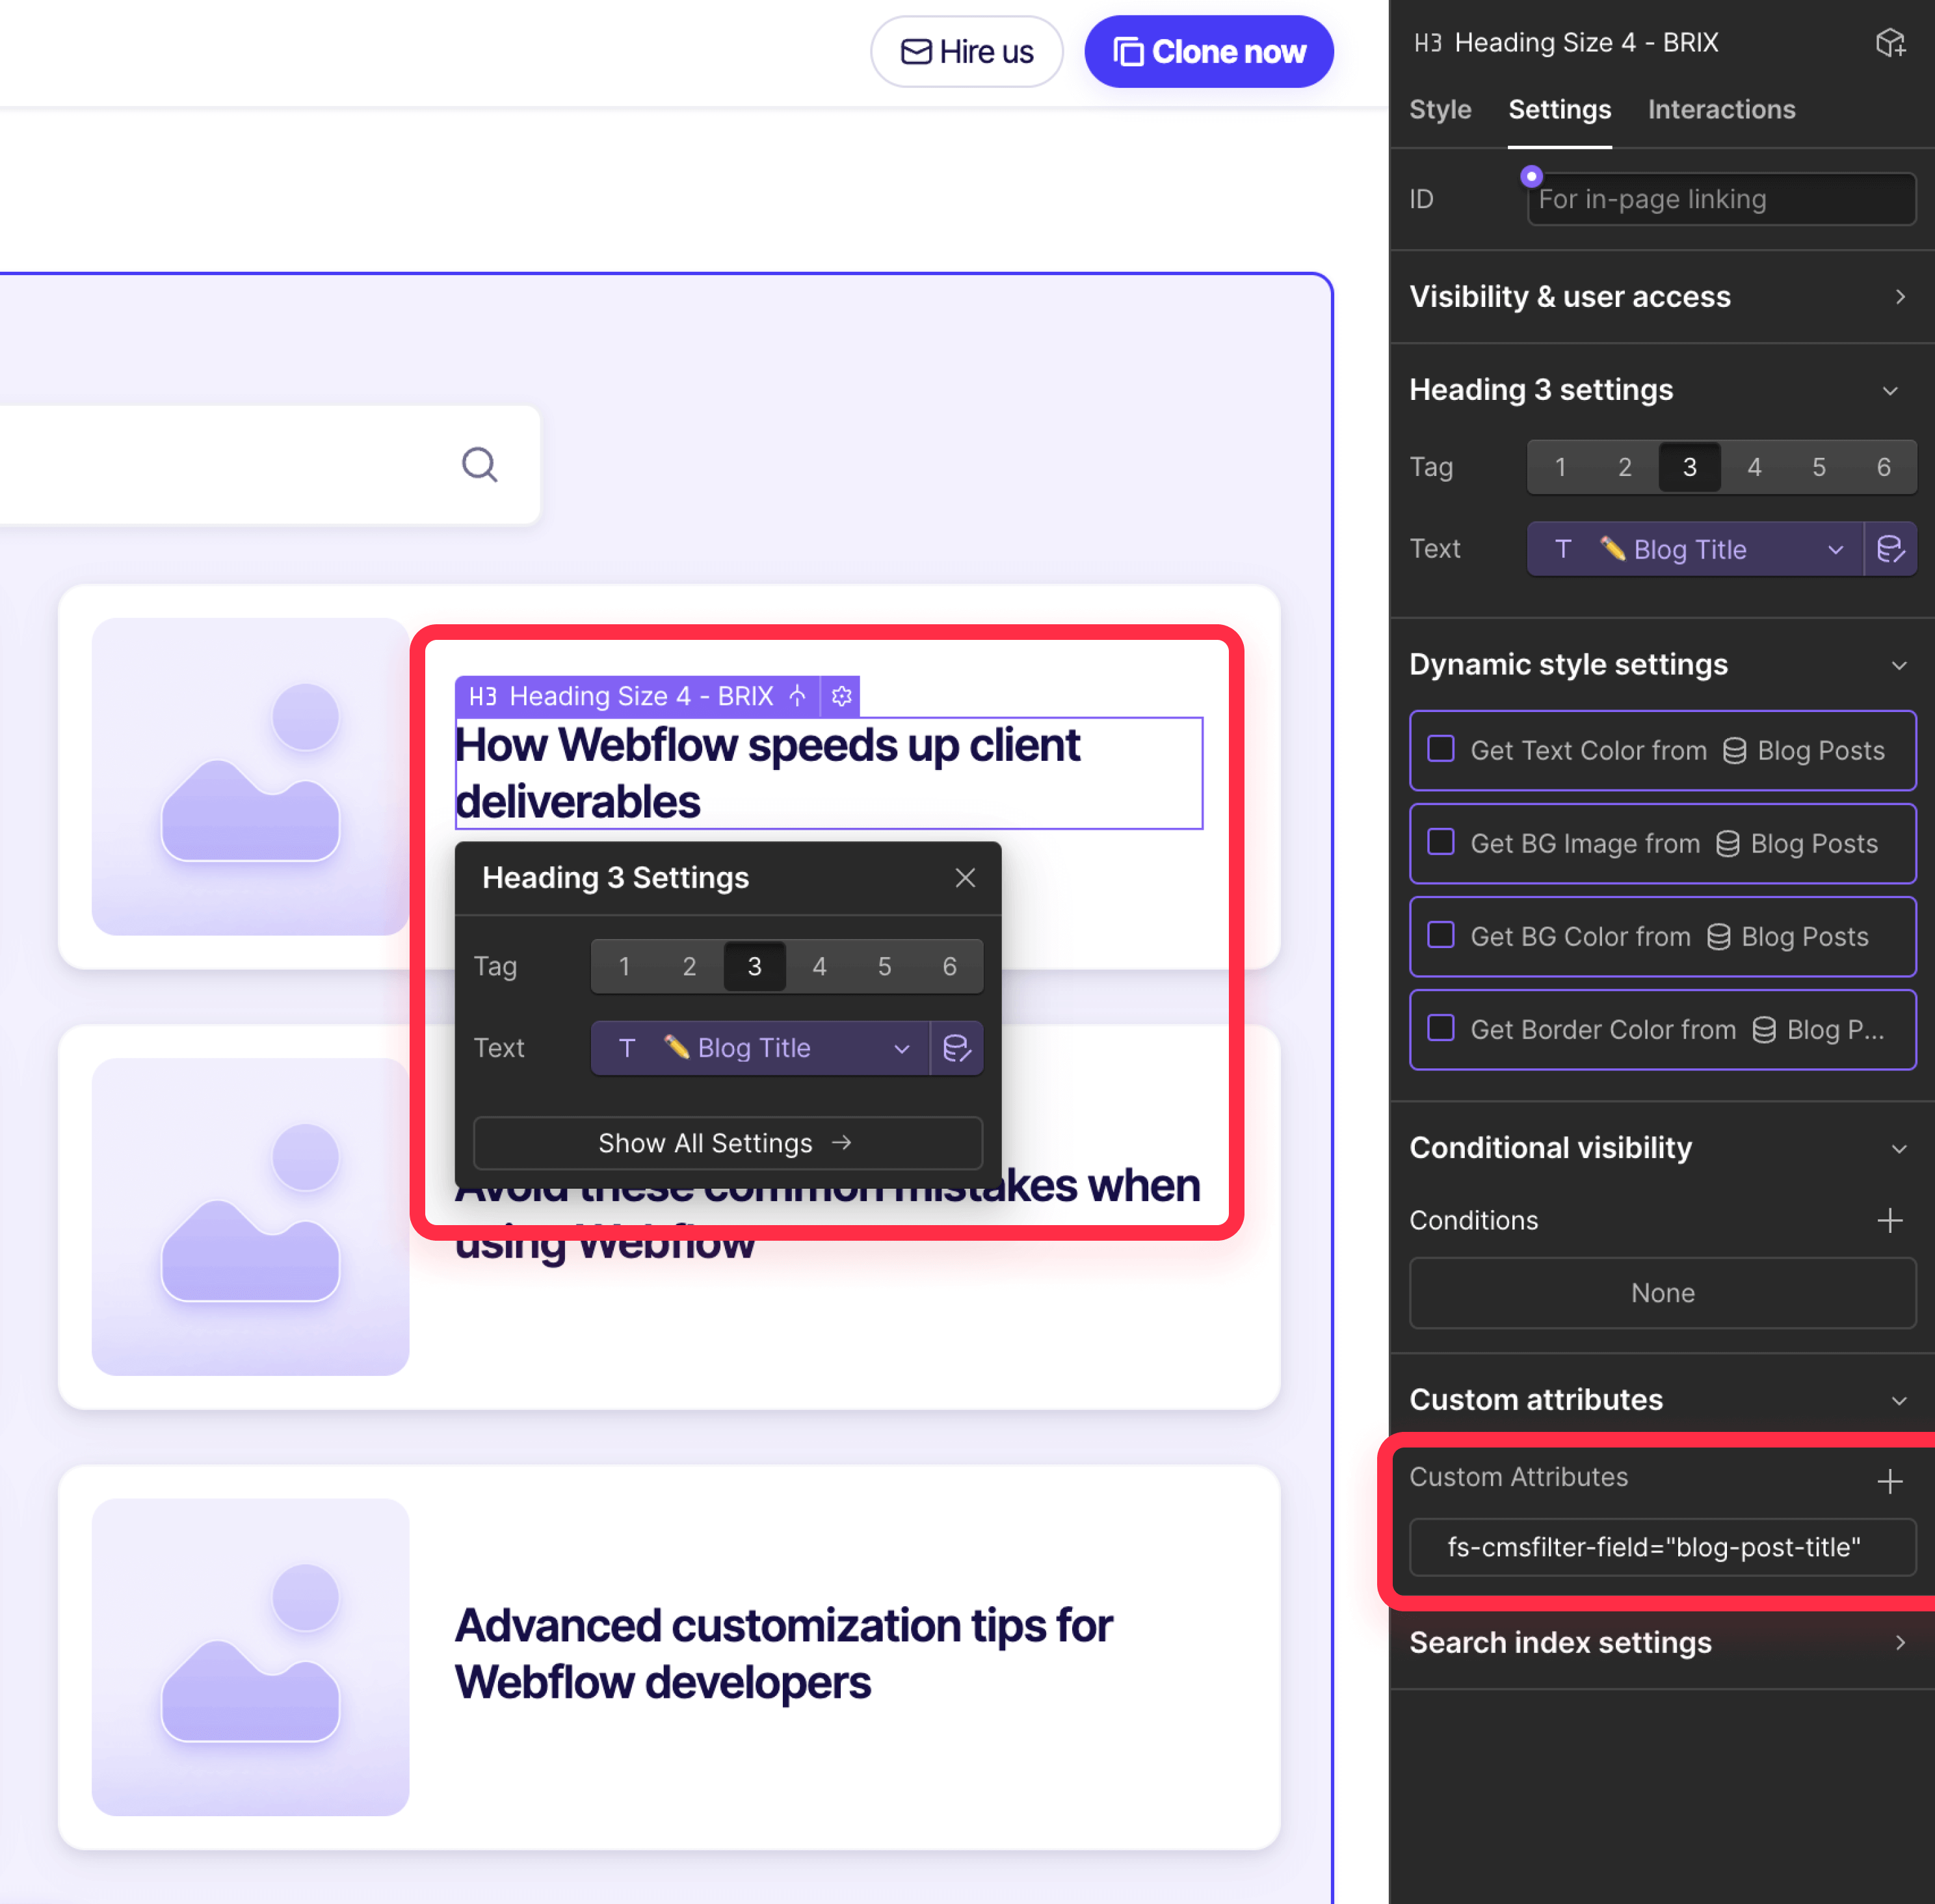Viewport: 1935px width, 1904px height.
Task: Click the component cube icon in panel header
Action: (x=1890, y=43)
